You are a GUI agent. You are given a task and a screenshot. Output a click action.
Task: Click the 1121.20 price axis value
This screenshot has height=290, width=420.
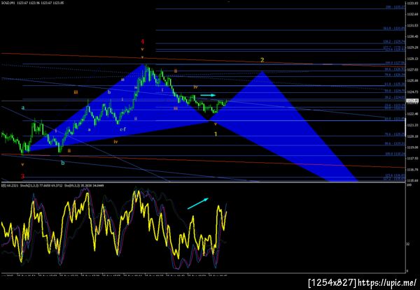[413, 125]
